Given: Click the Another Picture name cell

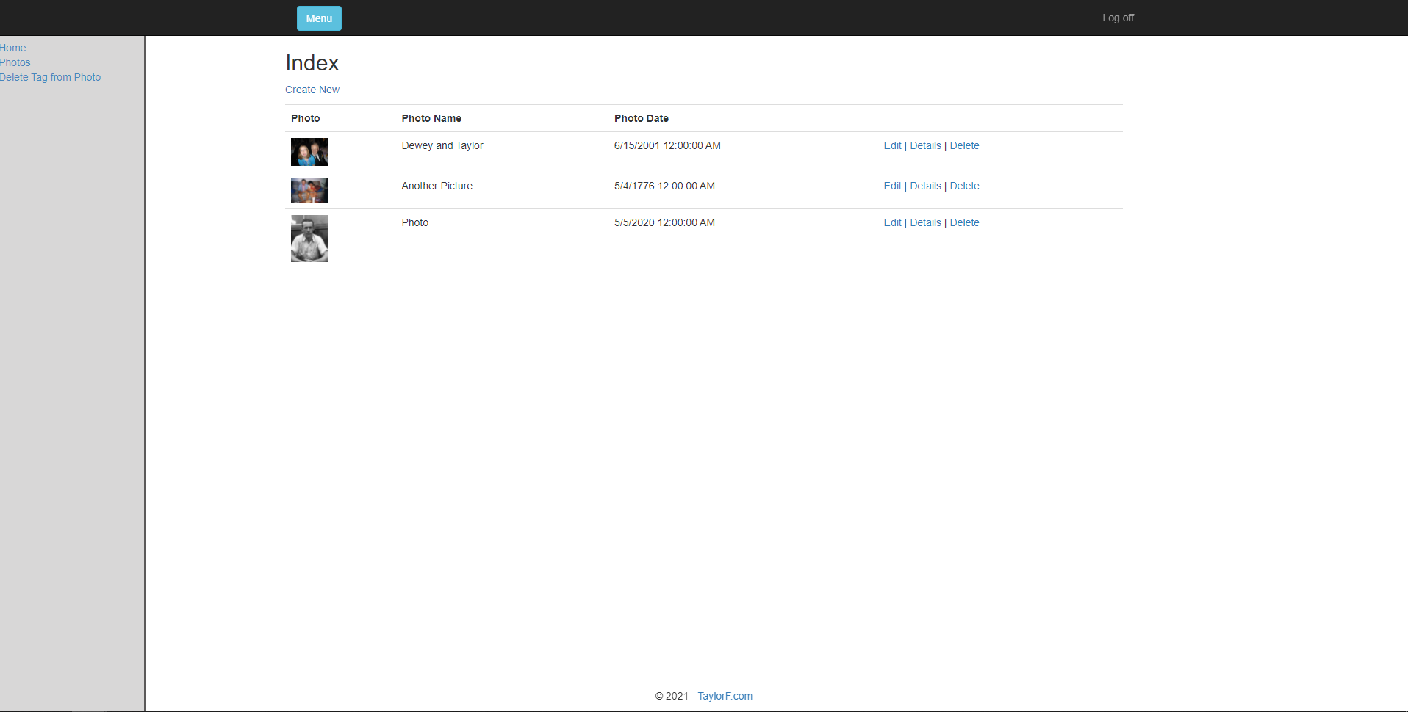Looking at the screenshot, I should 437,186.
